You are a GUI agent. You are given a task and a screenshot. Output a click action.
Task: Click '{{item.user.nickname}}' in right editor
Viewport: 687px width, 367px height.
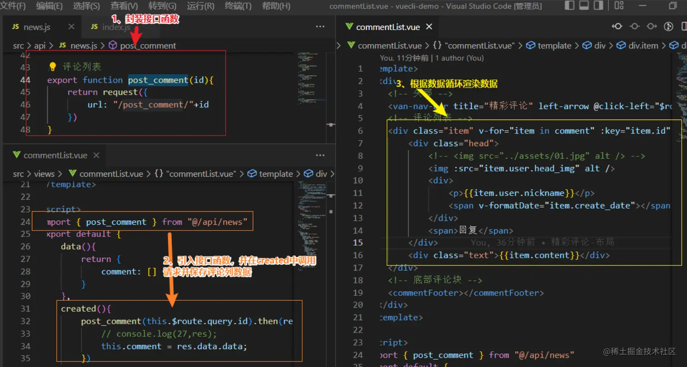pyautogui.click(x=520, y=193)
